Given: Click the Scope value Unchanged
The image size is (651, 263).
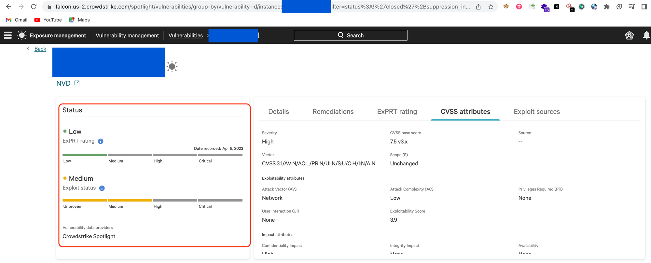Looking at the screenshot, I should [x=404, y=163].
